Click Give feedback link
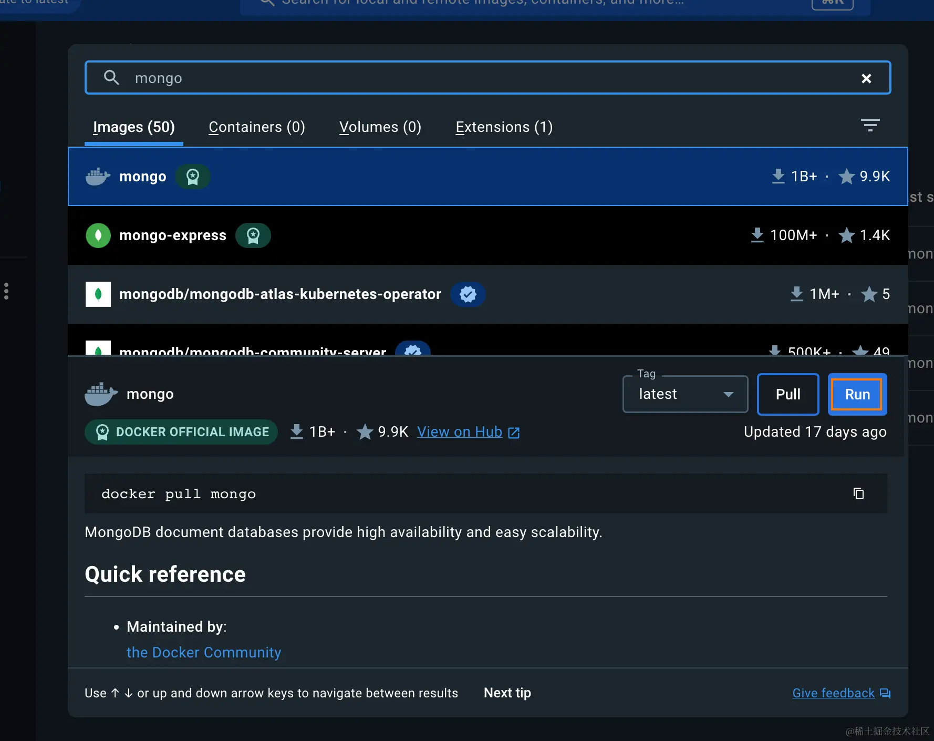The width and height of the screenshot is (934, 741). 834,693
